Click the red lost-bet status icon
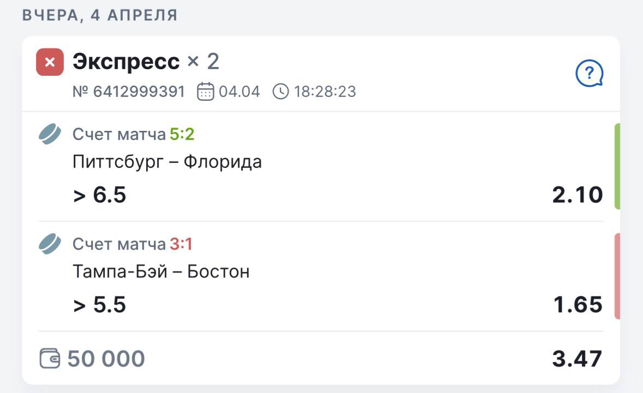 coord(50,62)
